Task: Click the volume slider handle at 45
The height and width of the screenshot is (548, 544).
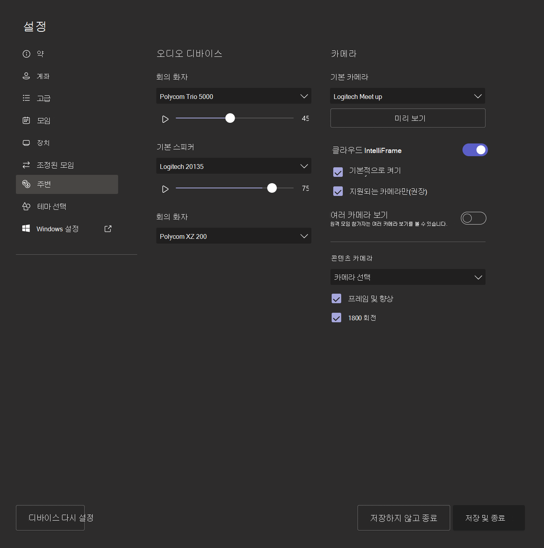Action: pos(230,118)
